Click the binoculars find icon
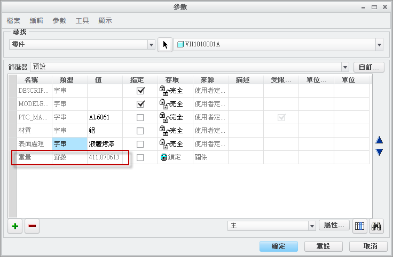The width and height of the screenshot is (393, 257). 377,226
